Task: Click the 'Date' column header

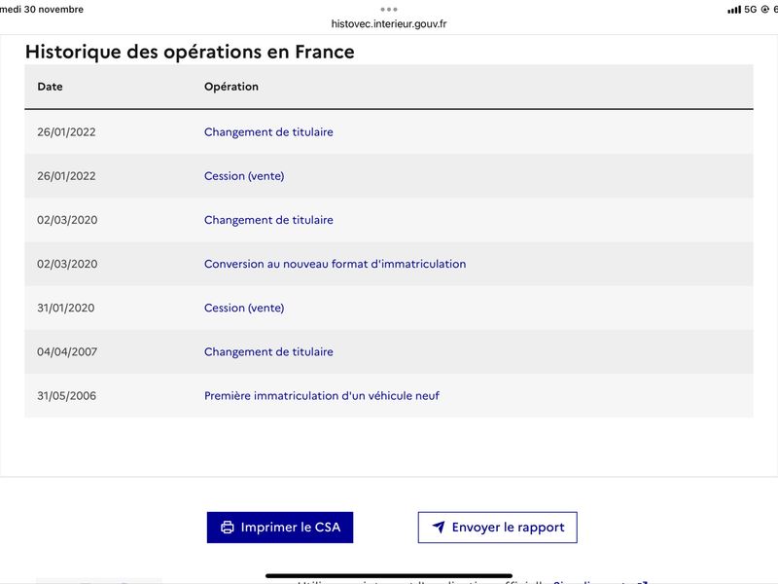Action: tap(51, 87)
